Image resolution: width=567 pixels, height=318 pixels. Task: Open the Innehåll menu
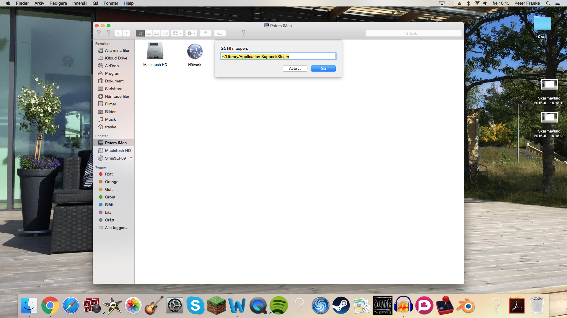click(x=79, y=3)
